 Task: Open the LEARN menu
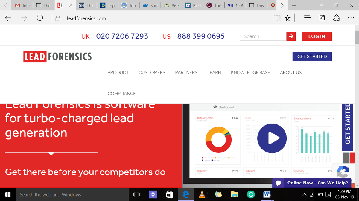tap(214, 72)
